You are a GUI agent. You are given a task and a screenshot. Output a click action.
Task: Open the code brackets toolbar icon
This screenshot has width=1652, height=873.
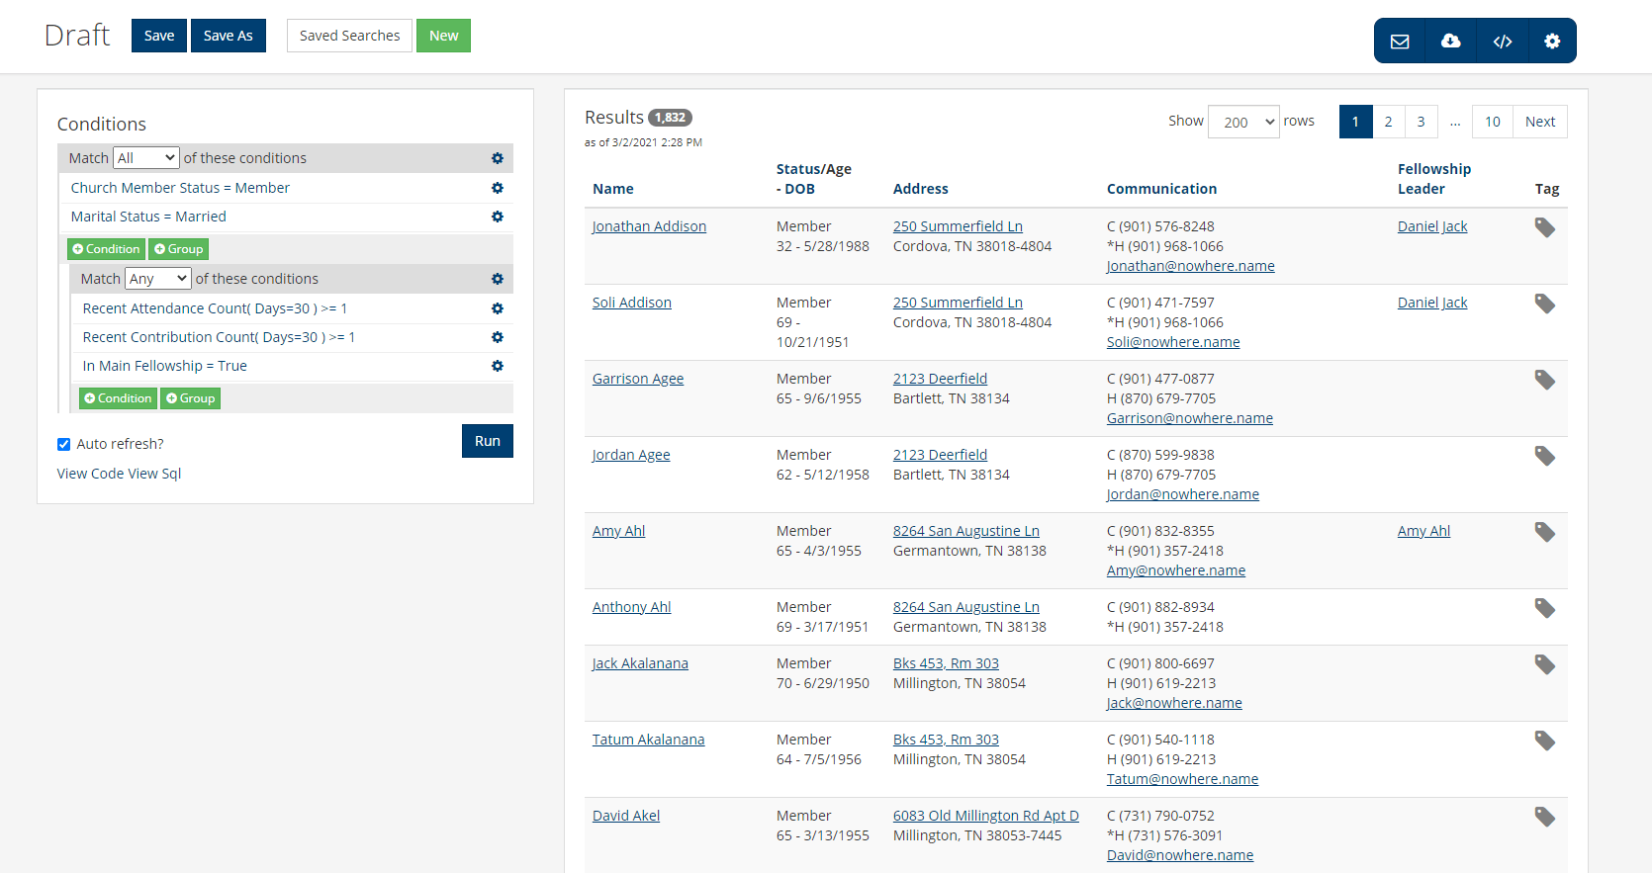[1503, 41]
